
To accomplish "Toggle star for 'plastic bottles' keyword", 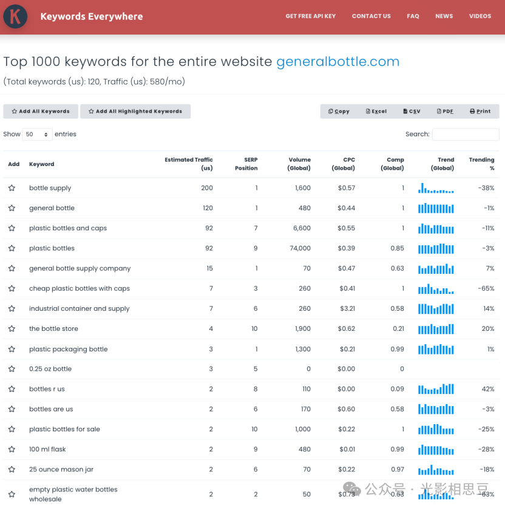I will pos(12,248).
